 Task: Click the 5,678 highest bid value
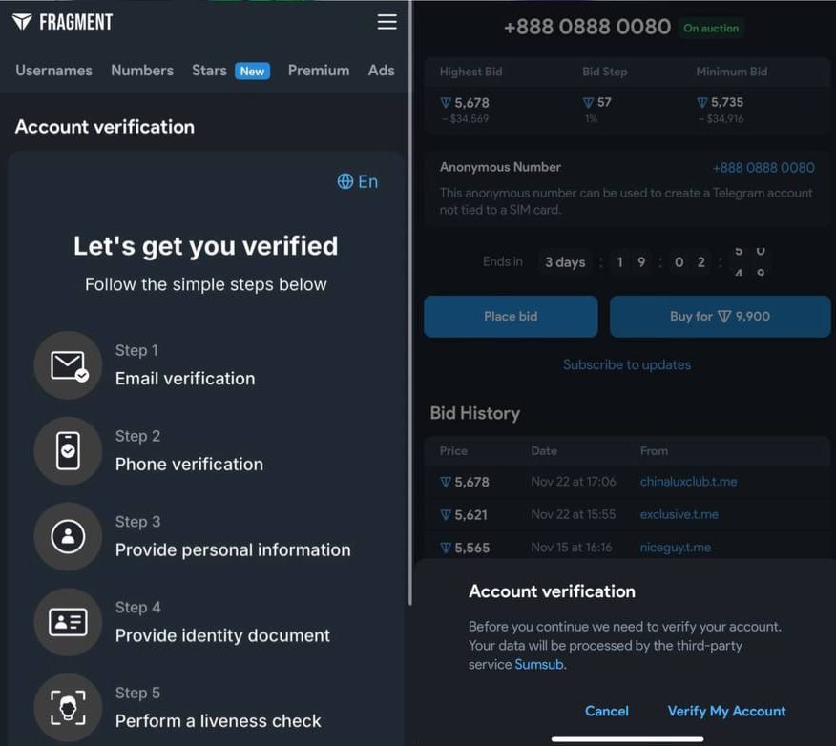471,103
